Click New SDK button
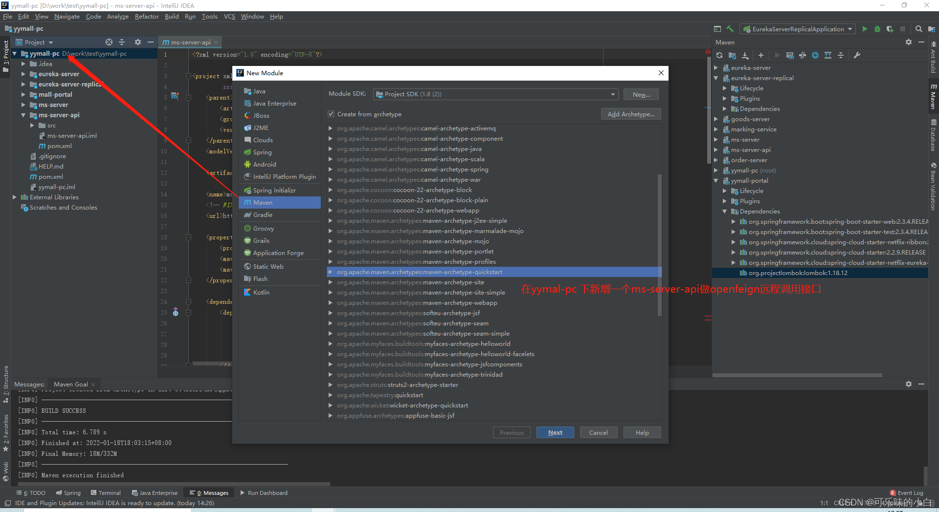This screenshot has width=939, height=512. pos(641,94)
